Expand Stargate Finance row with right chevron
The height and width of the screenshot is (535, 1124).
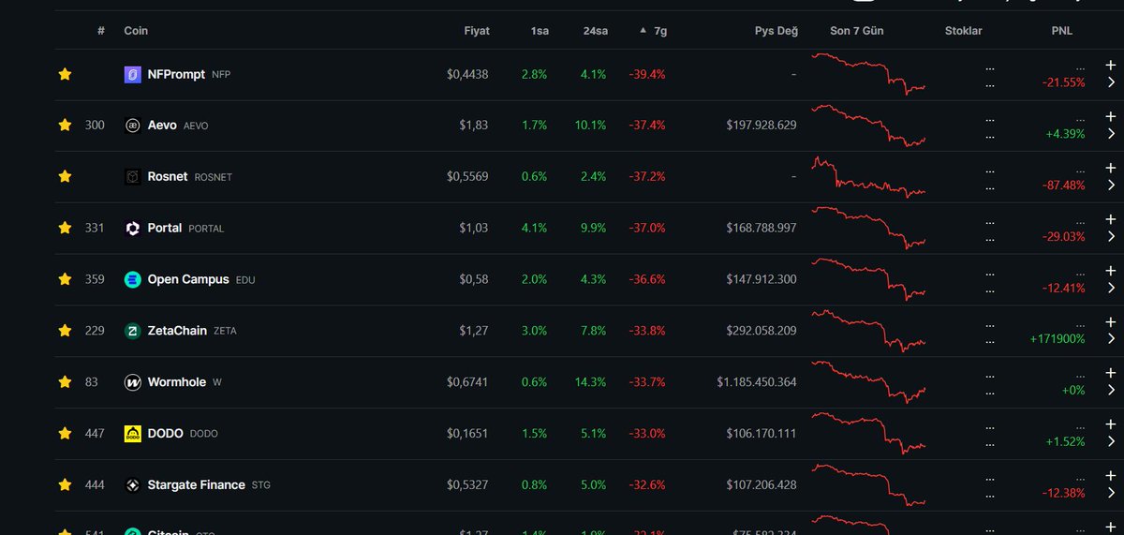tap(1111, 493)
